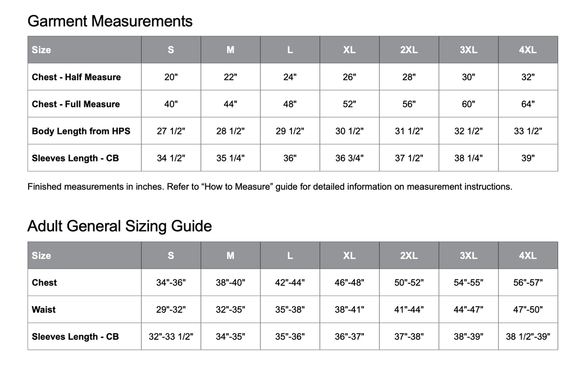Click the "Finished measurements in inches" note

(x=270, y=187)
